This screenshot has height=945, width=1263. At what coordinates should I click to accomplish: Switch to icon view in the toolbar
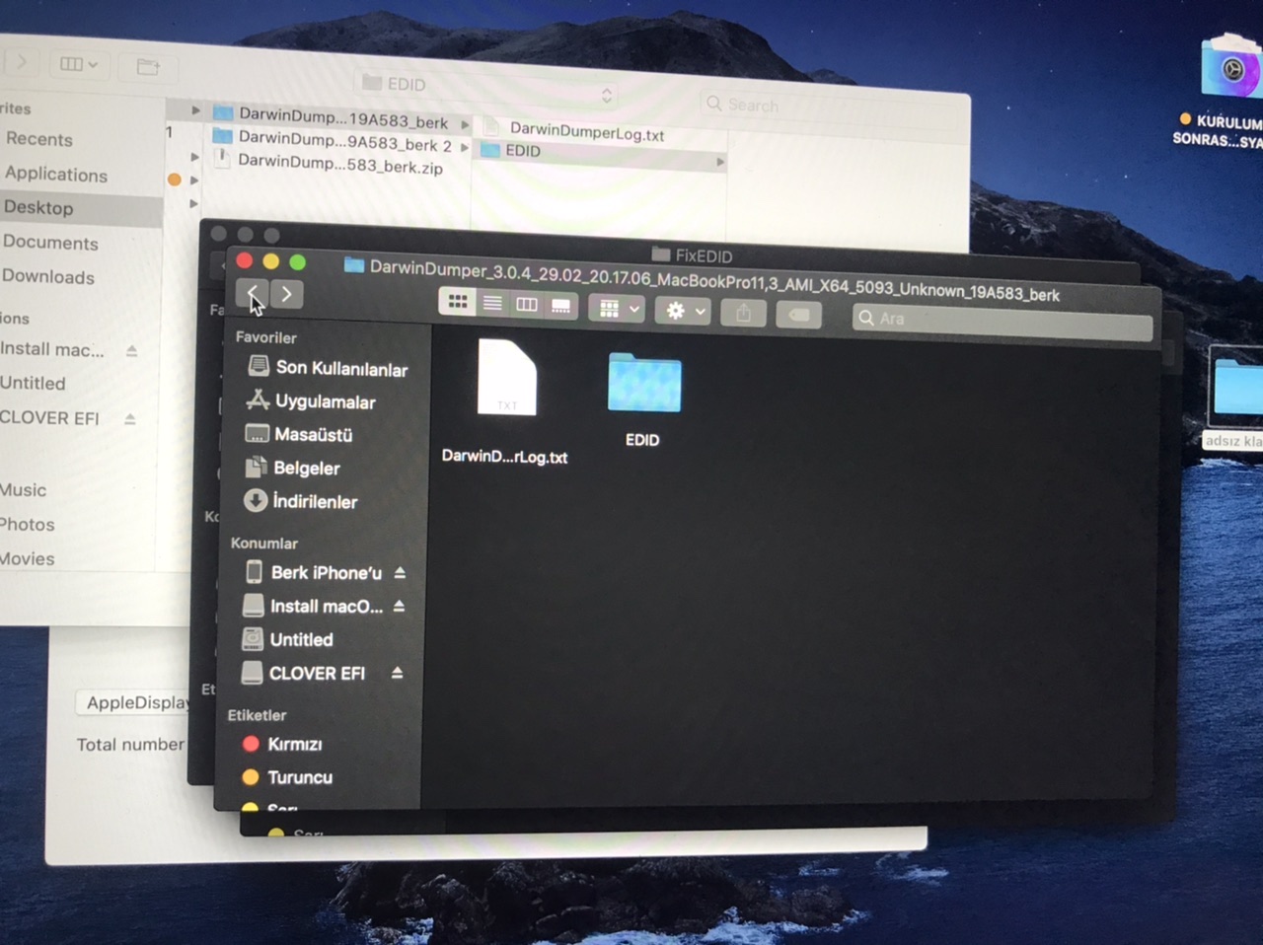coord(458,303)
